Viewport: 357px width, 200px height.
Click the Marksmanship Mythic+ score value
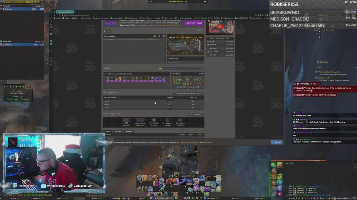pos(140,120)
